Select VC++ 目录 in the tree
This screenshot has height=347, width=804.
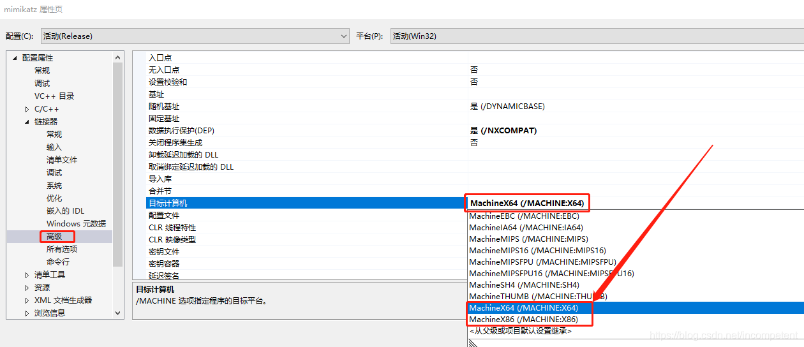click(x=54, y=96)
